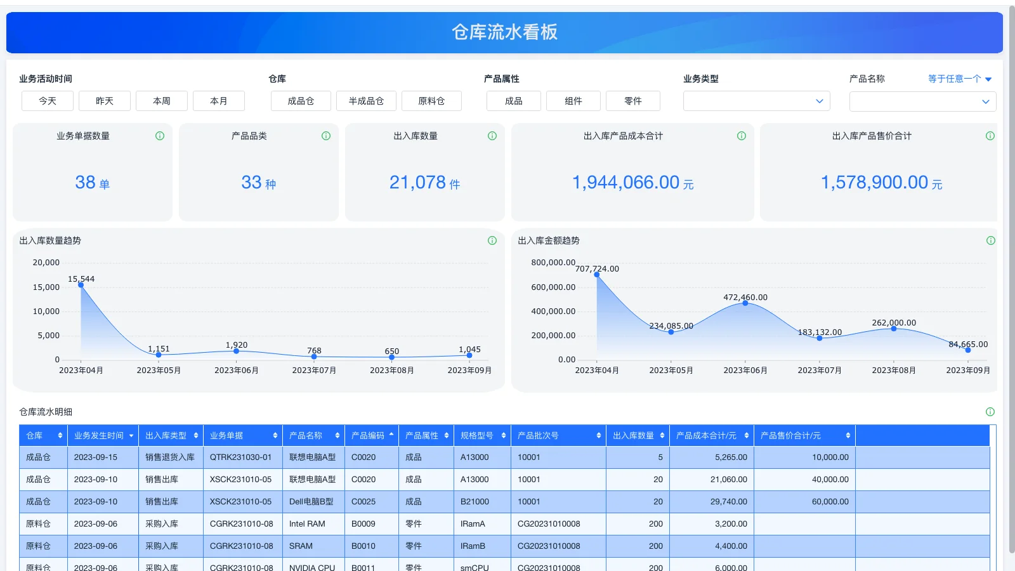
Task: Select the 本月 time filter
Action: click(x=219, y=100)
